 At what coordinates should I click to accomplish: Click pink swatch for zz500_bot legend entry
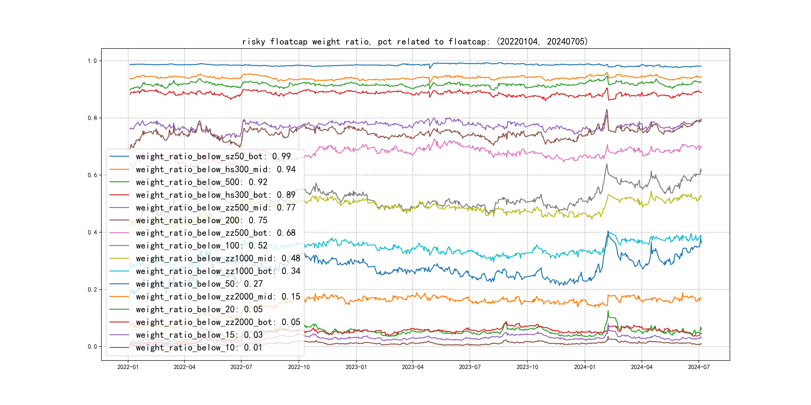(119, 233)
